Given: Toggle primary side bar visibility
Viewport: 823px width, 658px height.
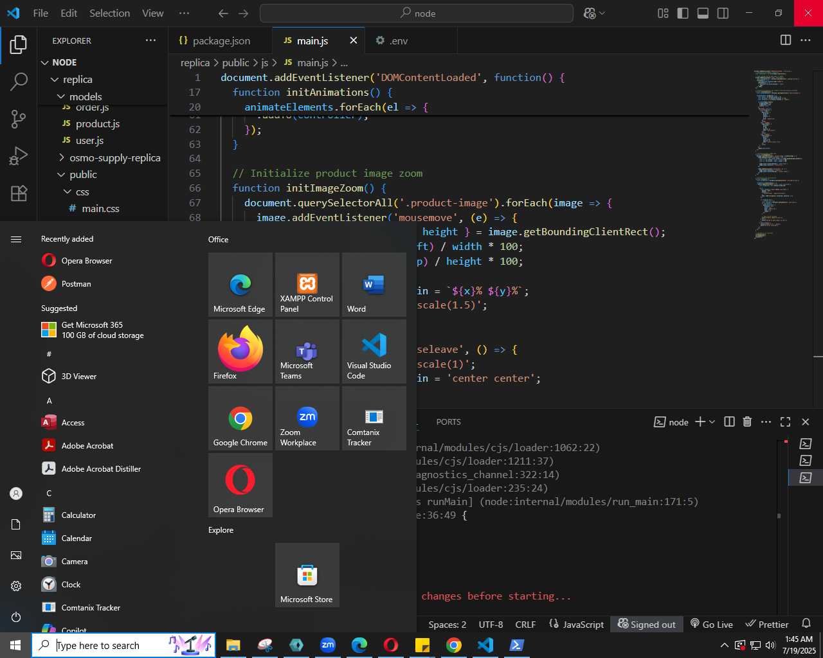Looking at the screenshot, I should click(683, 13).
